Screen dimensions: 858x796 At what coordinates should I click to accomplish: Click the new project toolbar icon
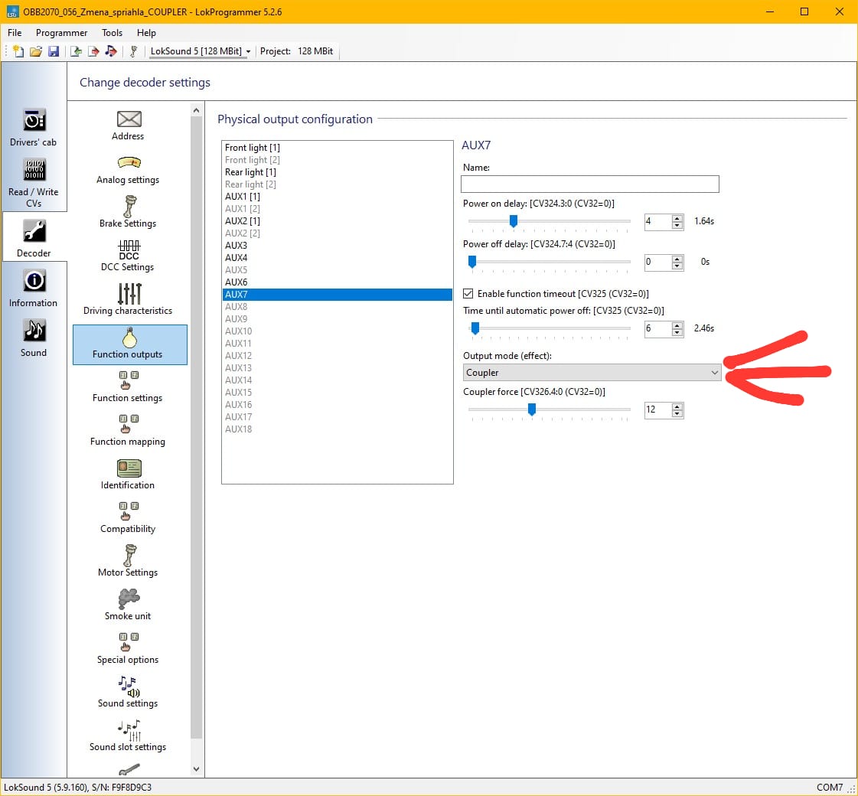click(x=18, y=51)
